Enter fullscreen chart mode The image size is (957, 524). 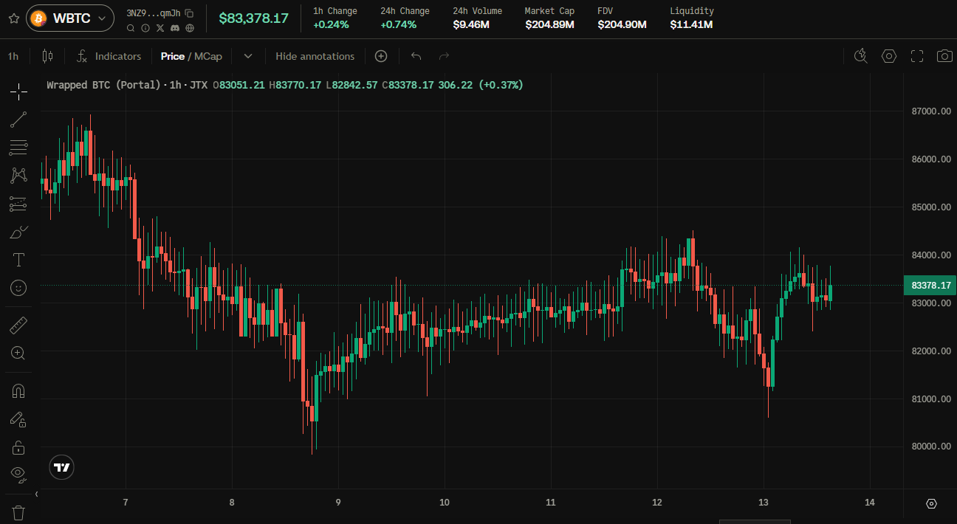[917, 56]
